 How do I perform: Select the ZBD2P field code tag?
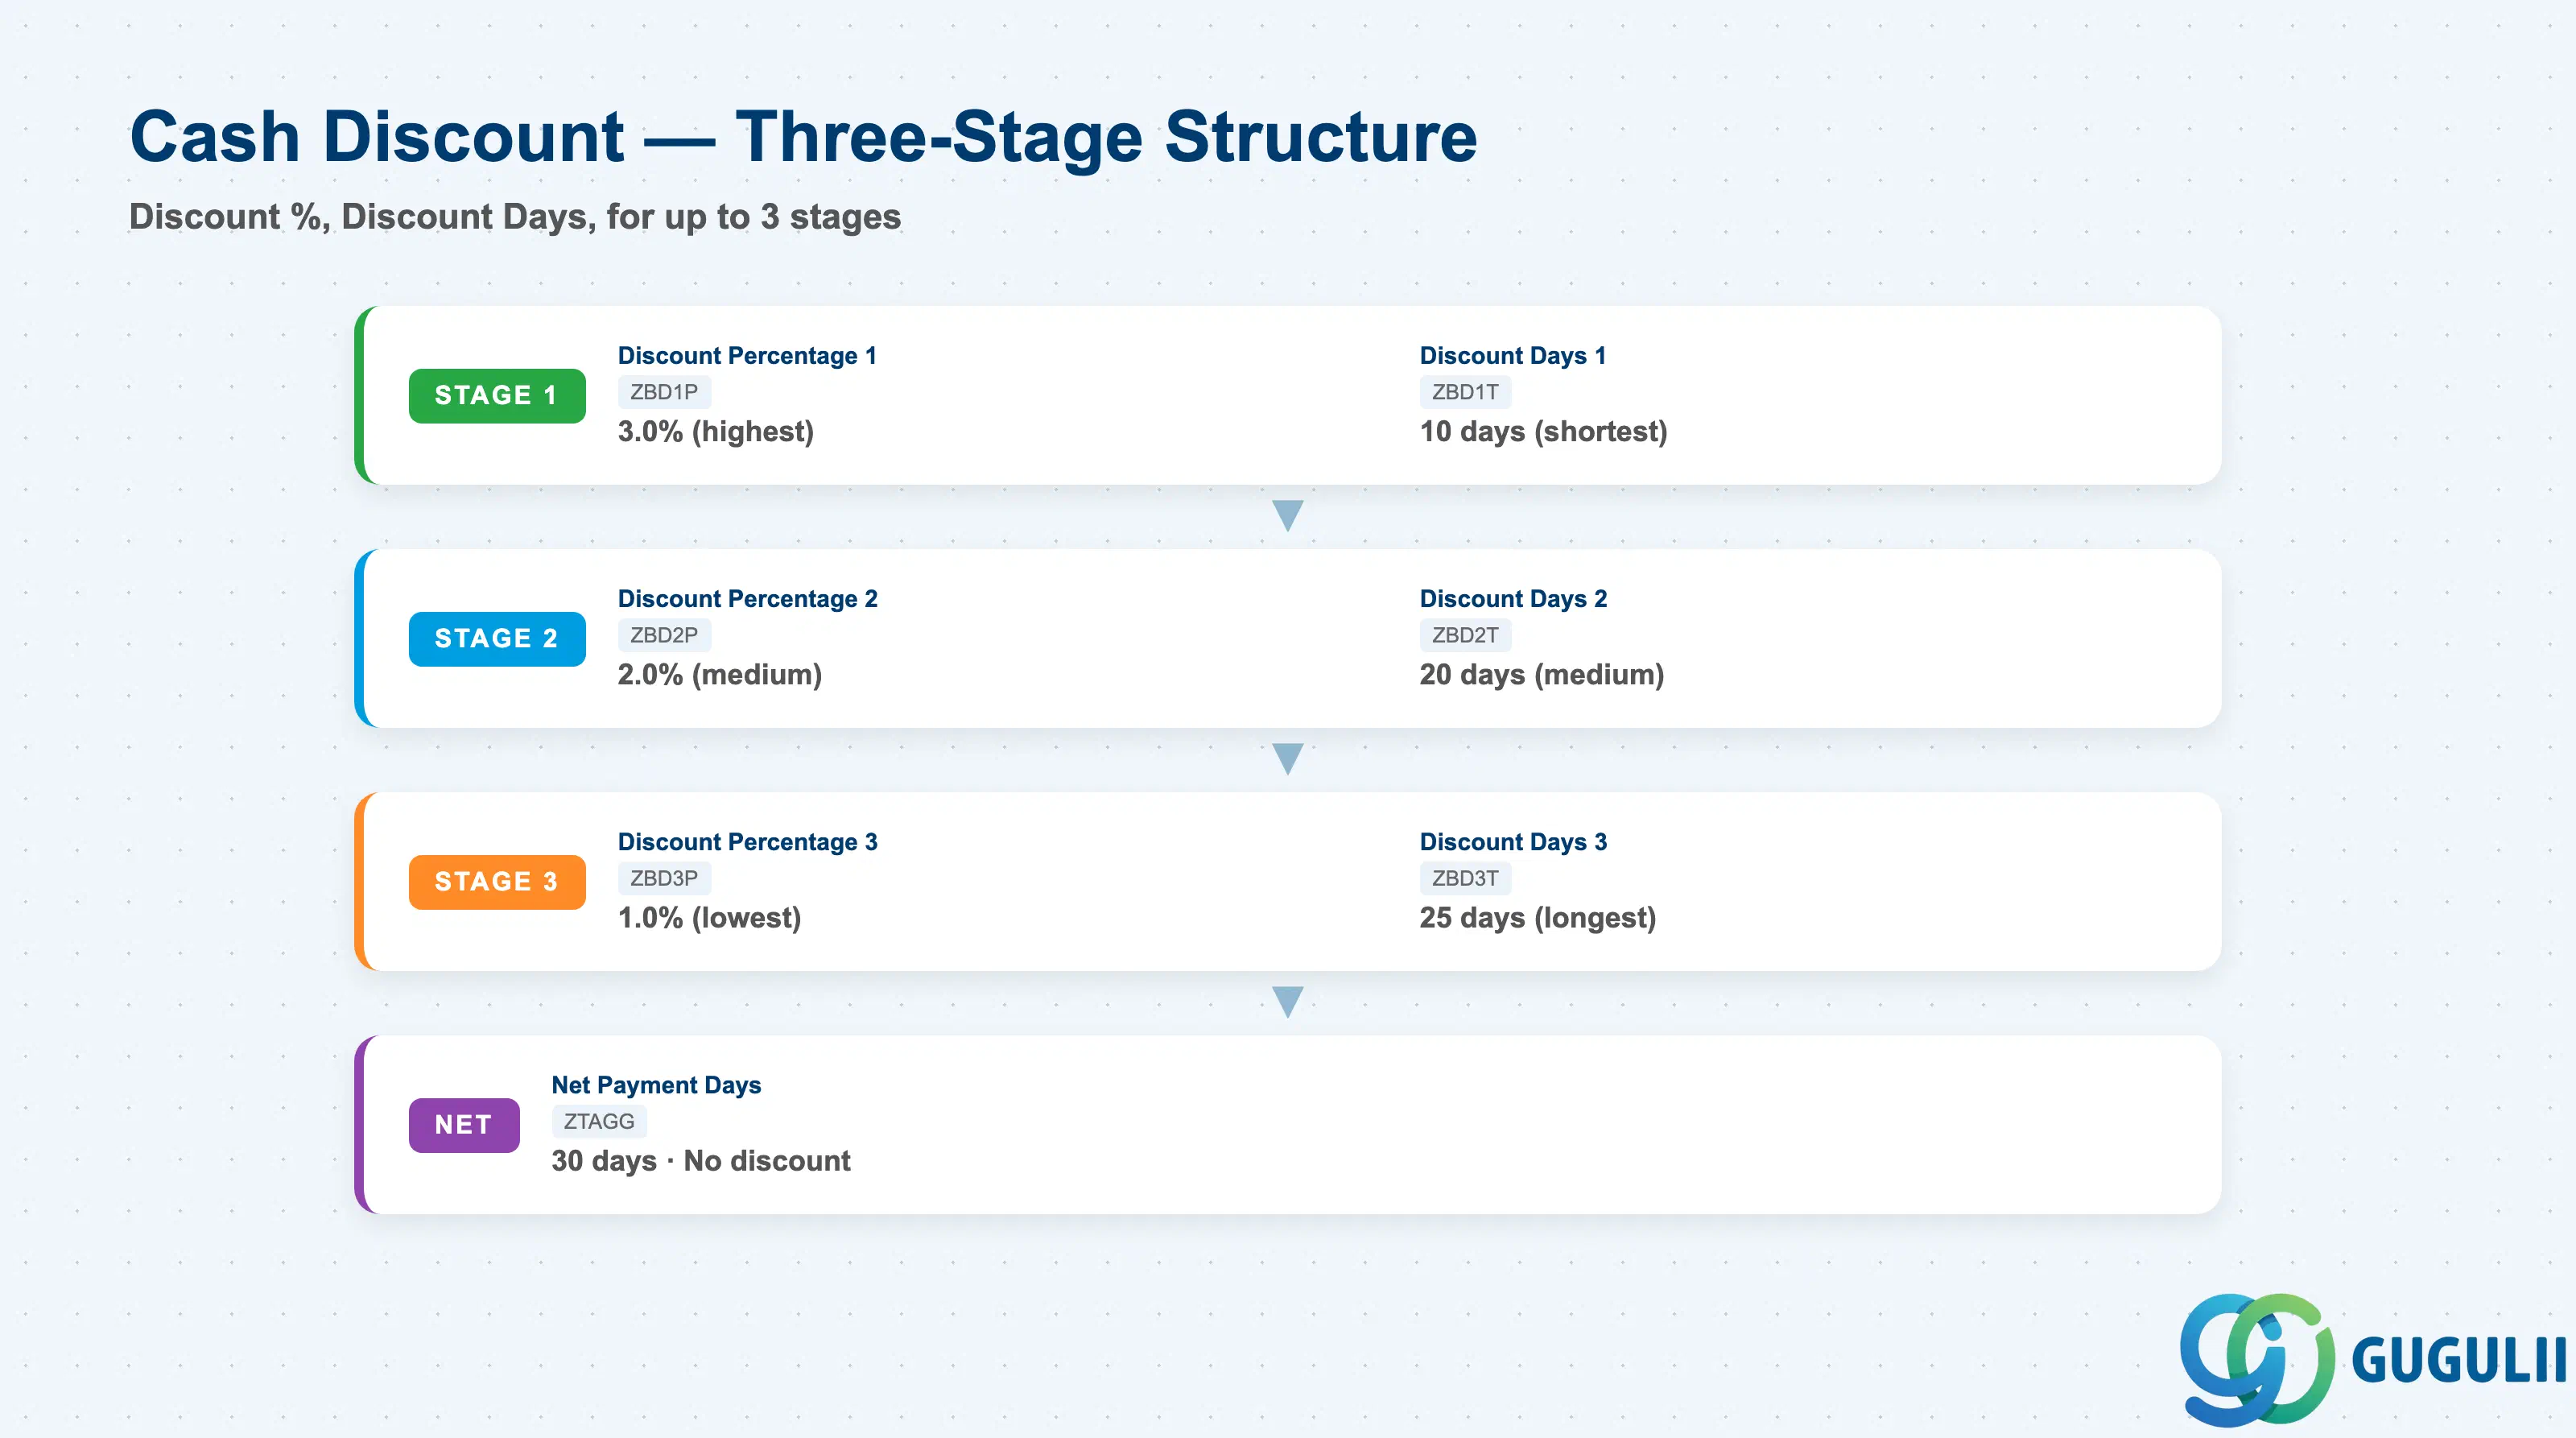coord(664,635)
